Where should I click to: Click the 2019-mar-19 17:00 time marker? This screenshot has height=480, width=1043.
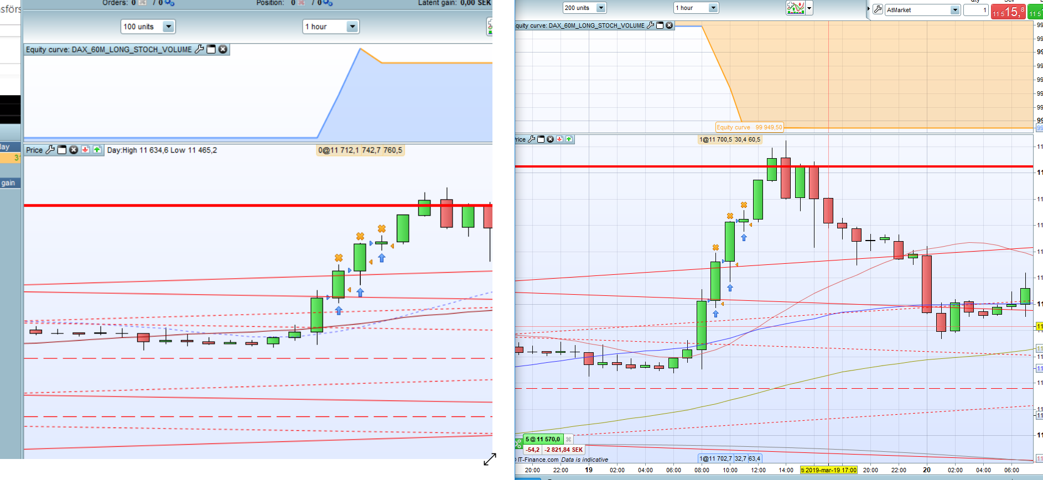[829, 470]
